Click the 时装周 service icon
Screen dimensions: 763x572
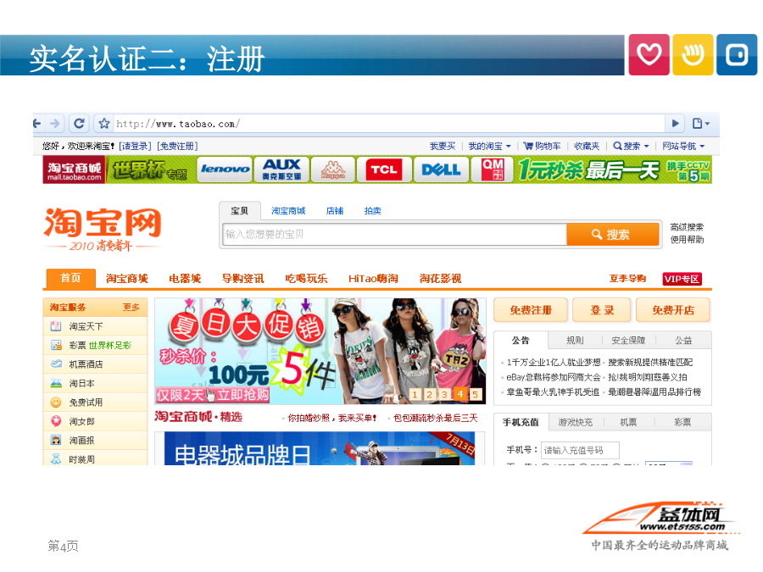pyautogui.click(x=56, y=459)
